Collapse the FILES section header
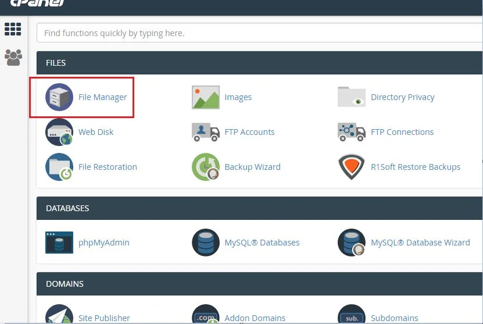 [x=260, y=63]
